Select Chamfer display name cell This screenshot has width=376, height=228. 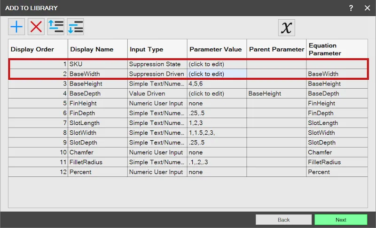point(98,152)
